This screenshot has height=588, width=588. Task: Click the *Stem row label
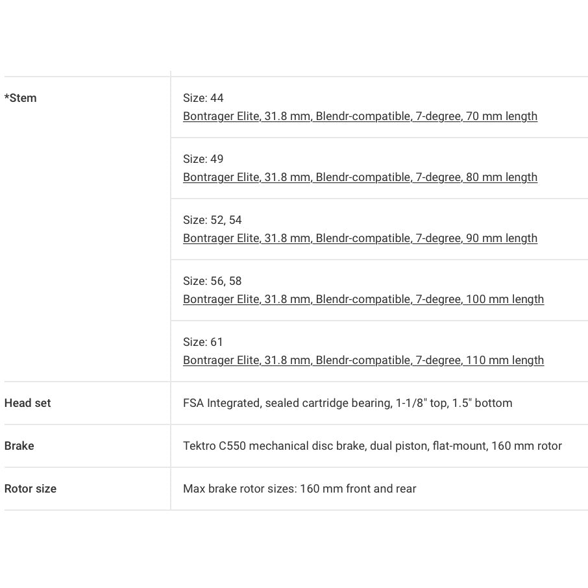click(x=21, y=98)
